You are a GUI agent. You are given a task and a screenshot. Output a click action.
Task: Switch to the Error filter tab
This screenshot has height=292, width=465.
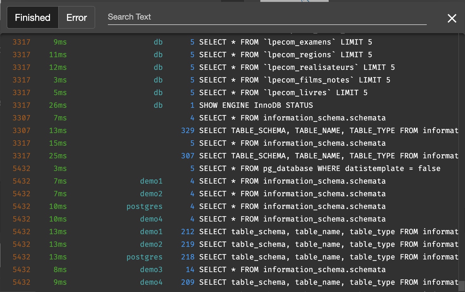click(77, 17)
